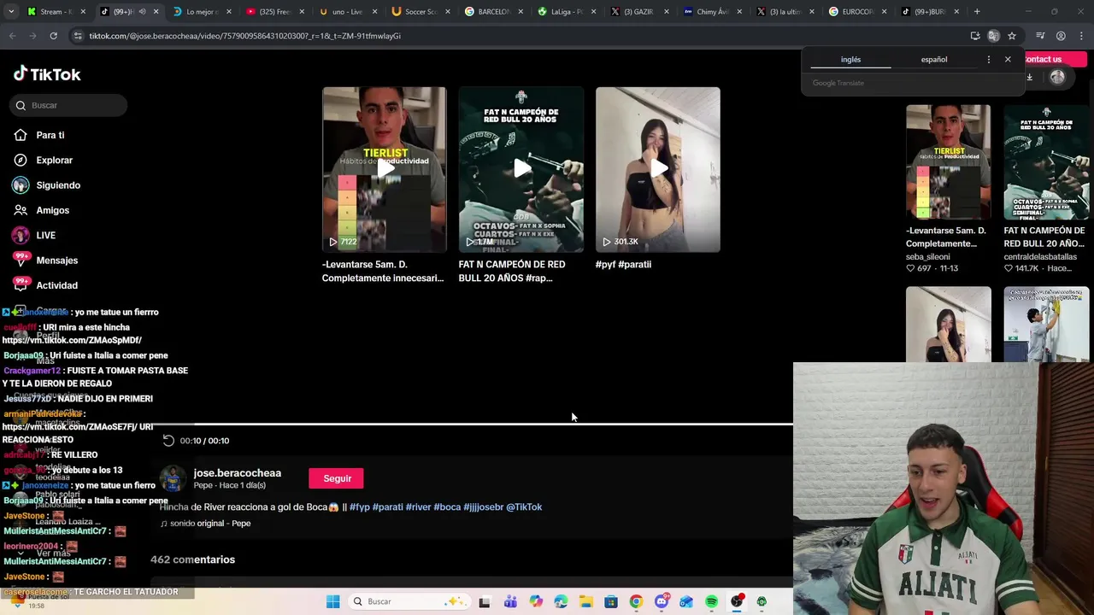This screenshot has height=615, width=1094.
Task: Open Google Translate options menu
Action: click(x=988, y=60)
